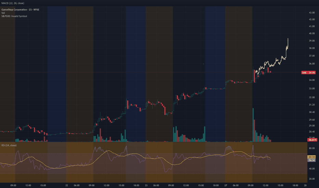This screenshot has width=319, height=188.
Task: Click the 18:00 label just before date 23
Action: click(136, 185)
